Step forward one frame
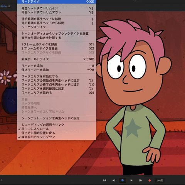This screenshot has height=185, width=185. pos(140,180)
